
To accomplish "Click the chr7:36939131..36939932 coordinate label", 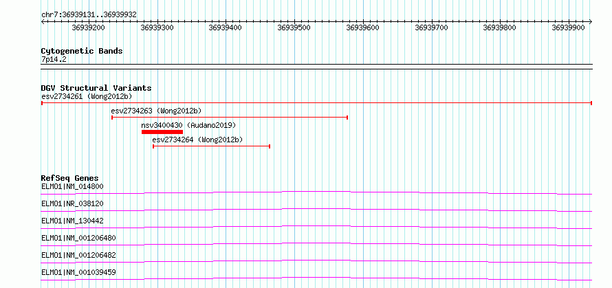I will [x=89, y=14].
